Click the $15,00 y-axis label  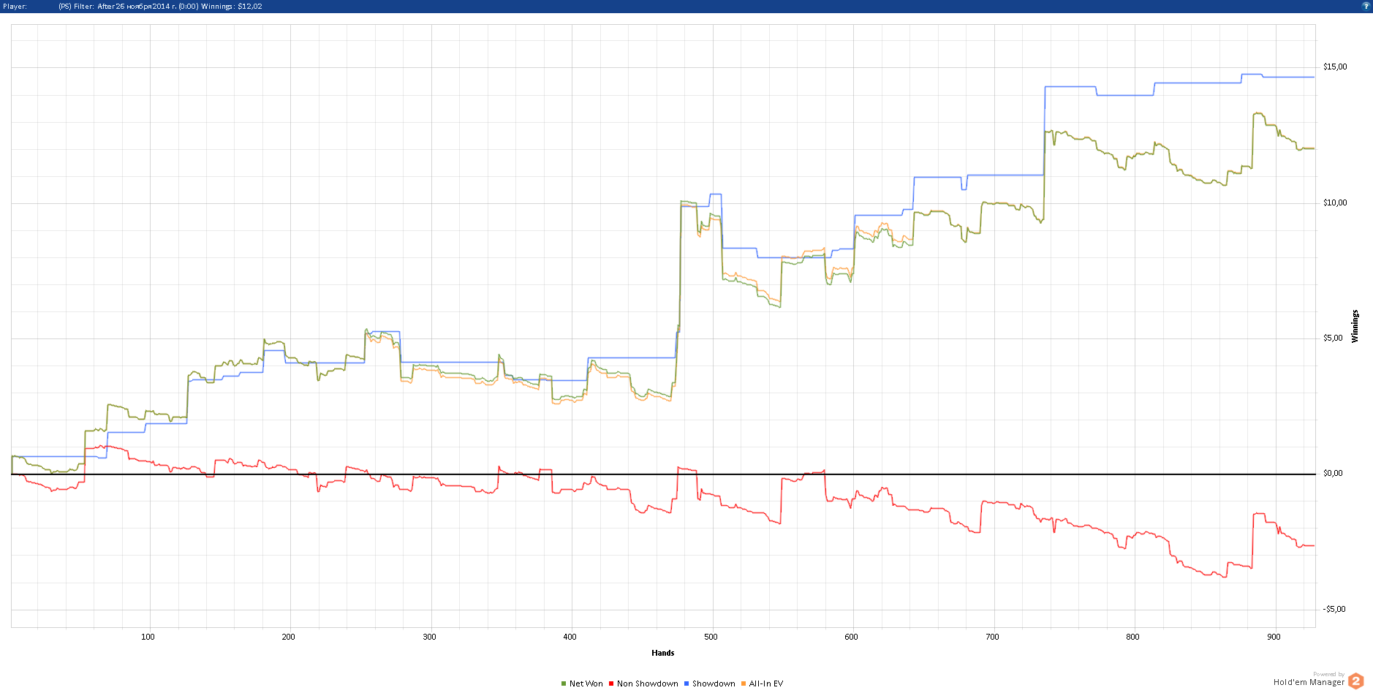[x=1335, y=67]
